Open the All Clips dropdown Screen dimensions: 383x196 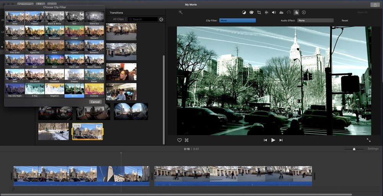click(x=119, y=19)
